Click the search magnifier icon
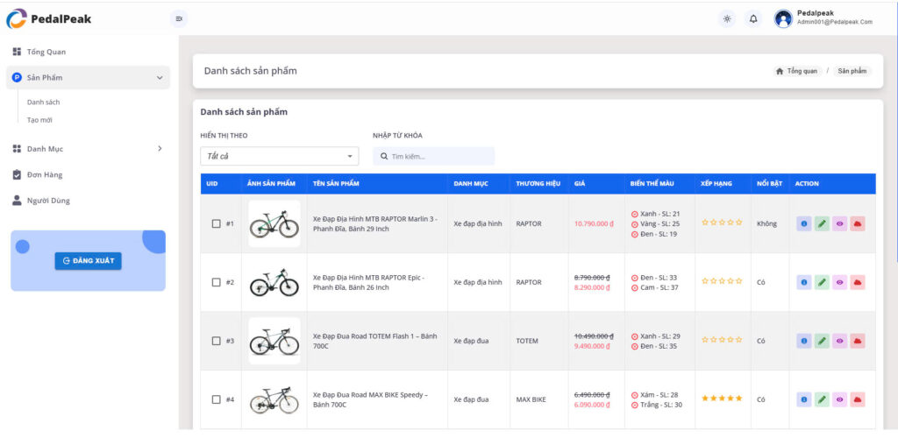This screenshot has height=438, width=898. pyautogui.click(x=384, y=156)
